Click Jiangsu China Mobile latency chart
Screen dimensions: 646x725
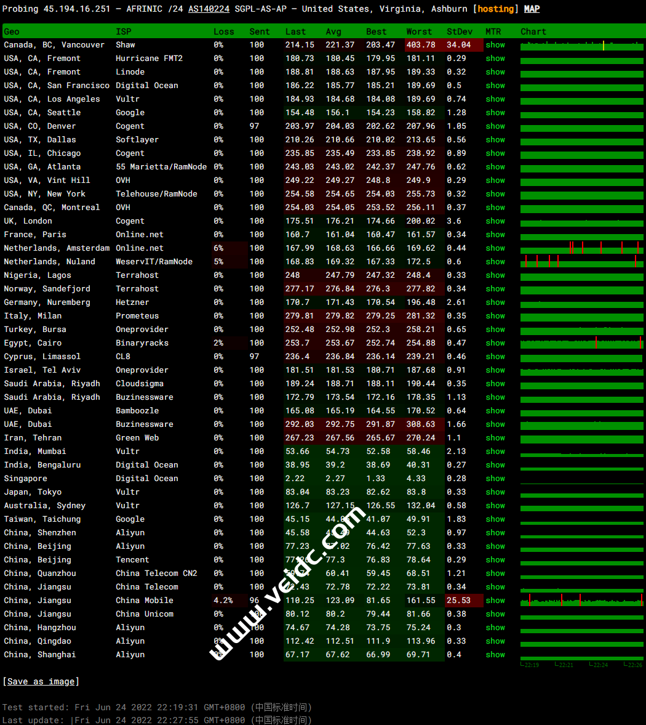tap(581, 601)
